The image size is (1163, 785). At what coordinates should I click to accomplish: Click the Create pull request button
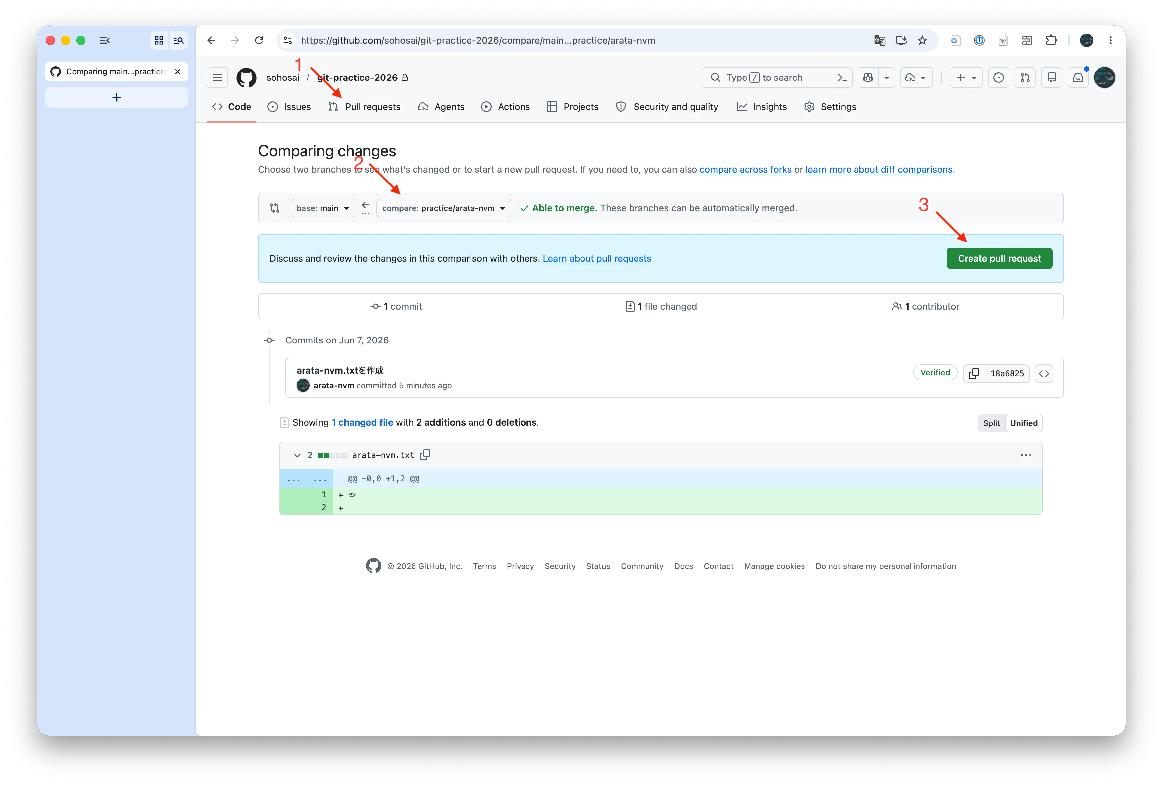(x=999, y=258)
